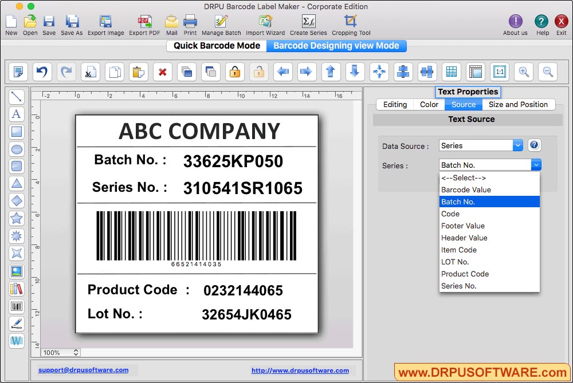Viewport: 573px width, 383px height.
Task: Toggle the grid display icon
Action: [452, 72]
